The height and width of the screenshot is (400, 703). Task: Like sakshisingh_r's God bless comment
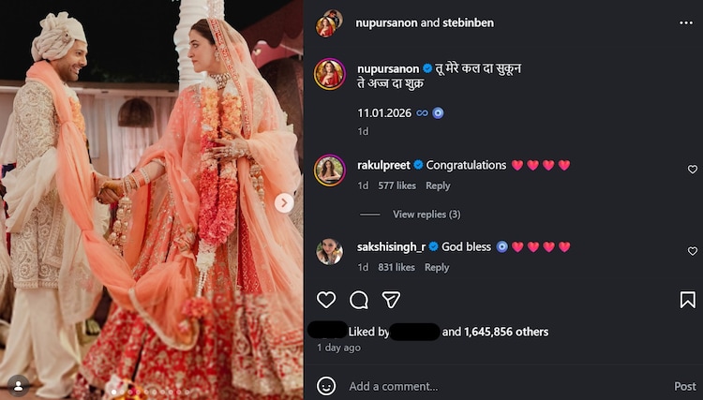tap(693, 251)
